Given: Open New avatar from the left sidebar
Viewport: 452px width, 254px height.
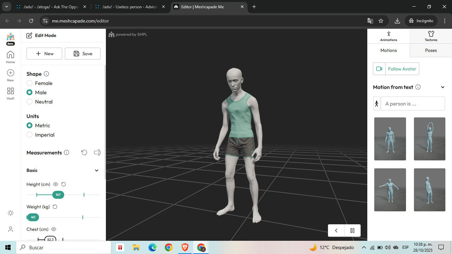Looking at the screenshot, I should coord(11,75).
